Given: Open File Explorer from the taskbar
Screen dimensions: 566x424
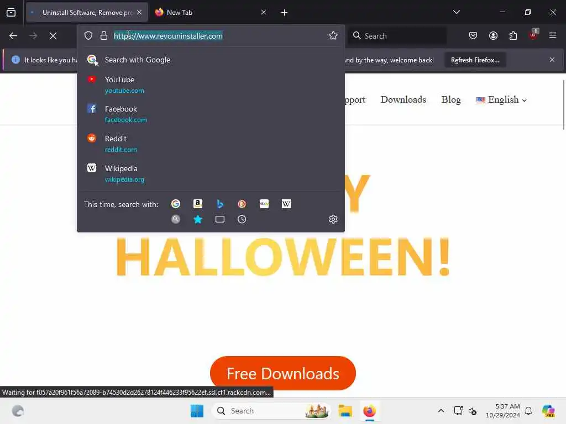Looking at the screenshot, I should (345, 411).
